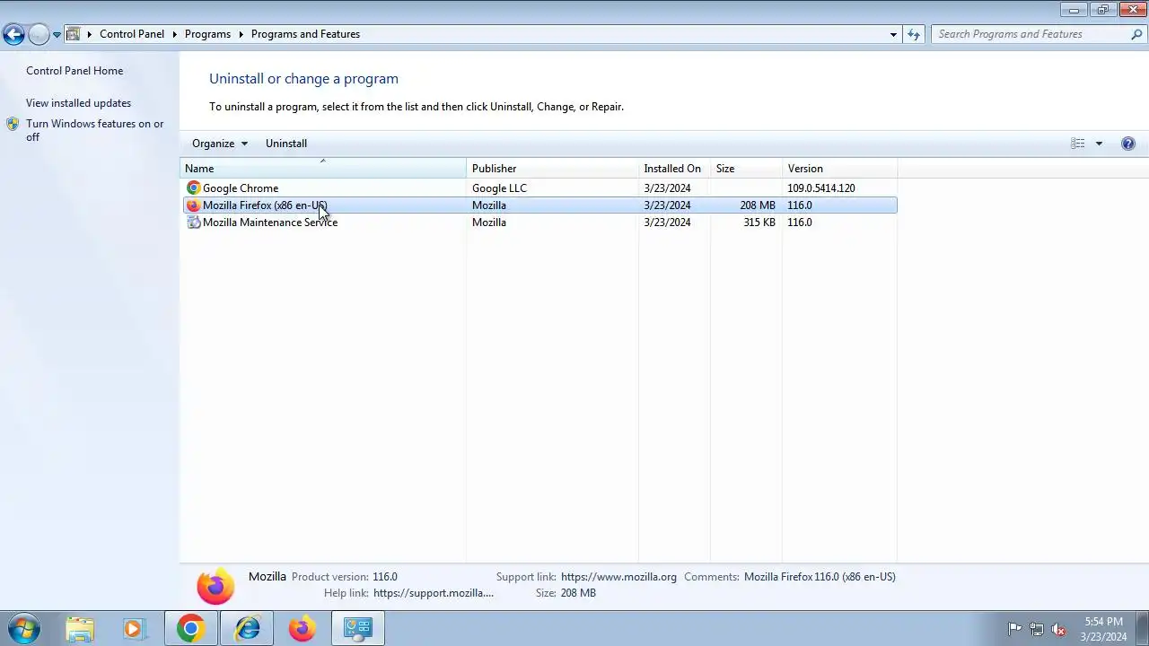Click the change view icon

(1077, 144)
